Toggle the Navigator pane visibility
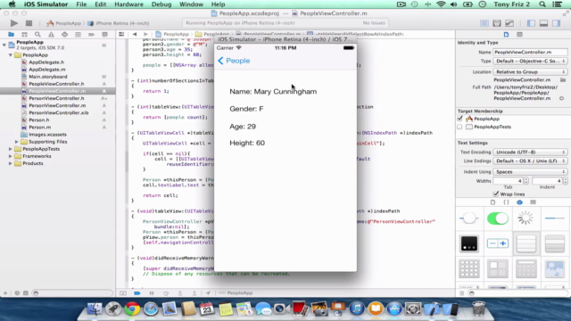Image resolution: width=571 pixels, height=321 pixels. click(531, 23)
